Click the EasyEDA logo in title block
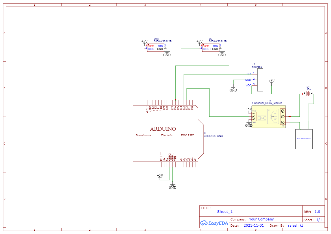 [x=214, y=223]
